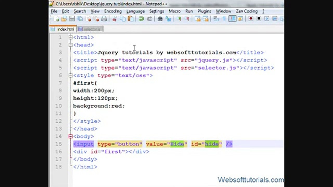The width and height of the screenshot is (333, 187).
Task: Open the Encoding menu
Action: [x=113, y=11]
